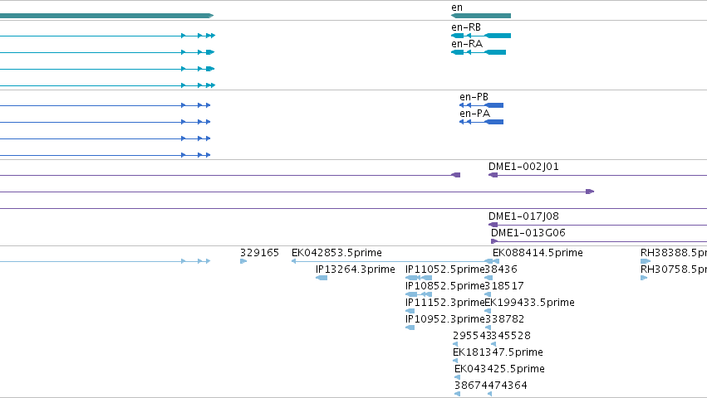Click the EK088414.5prime label
This screenshot has height=398, width=707.
(x=538, y=253)
